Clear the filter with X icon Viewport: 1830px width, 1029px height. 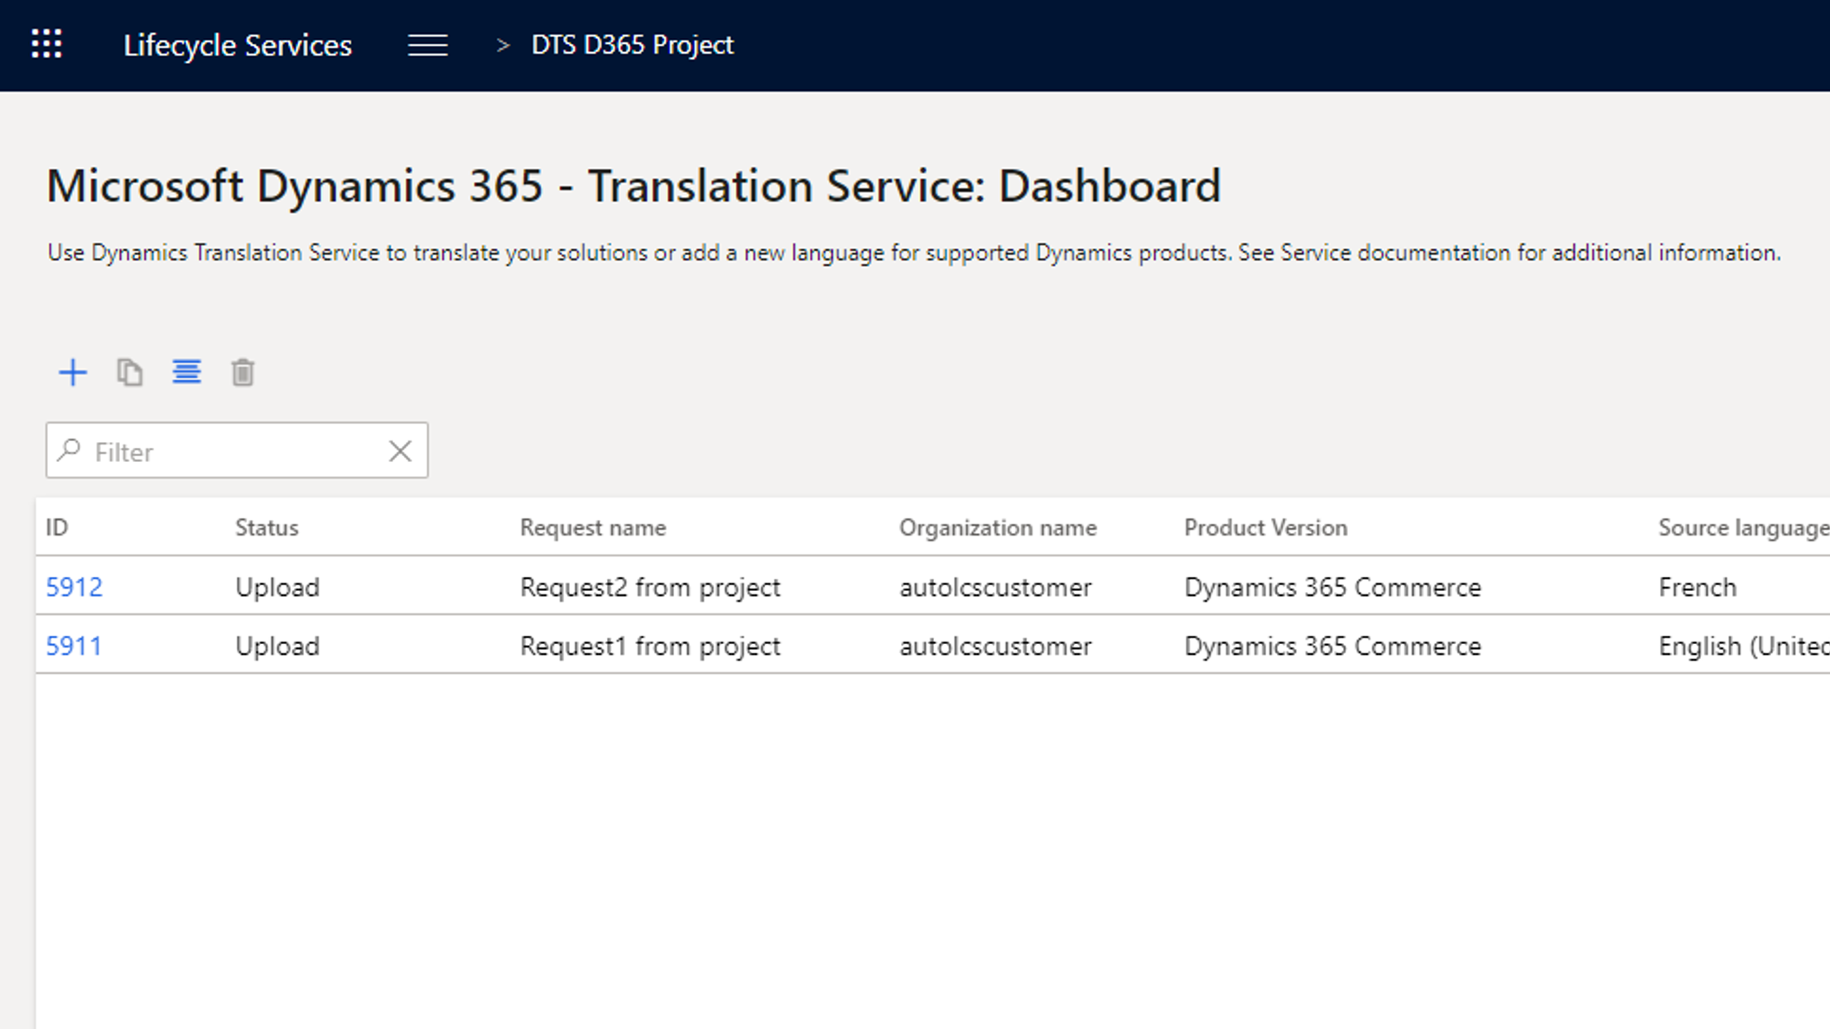tap(400, 451)
